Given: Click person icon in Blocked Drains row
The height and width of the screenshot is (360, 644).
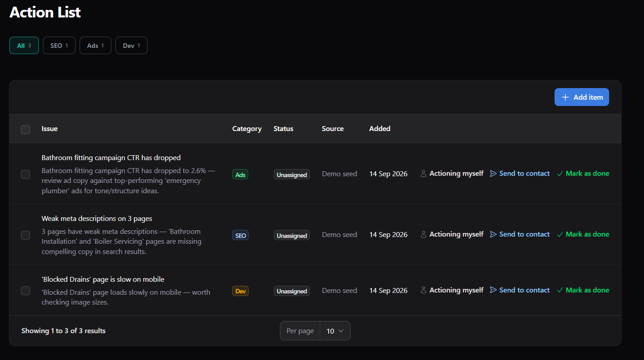Looking at the screenshot, I should point(424,290).
